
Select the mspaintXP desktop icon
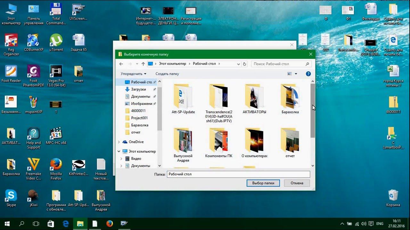[x=34, y=105]
